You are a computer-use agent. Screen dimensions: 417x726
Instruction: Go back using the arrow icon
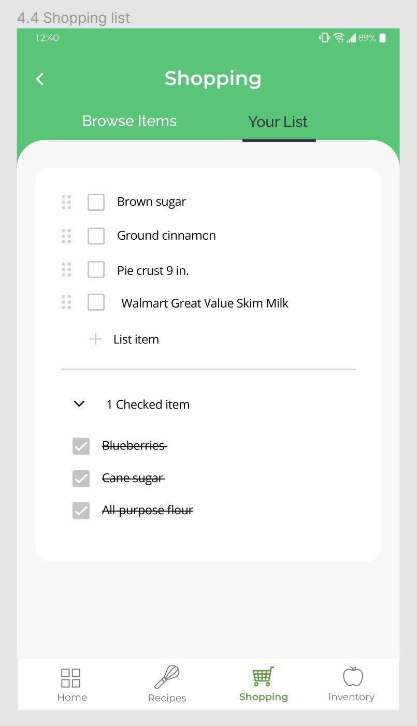pos(40,79)
